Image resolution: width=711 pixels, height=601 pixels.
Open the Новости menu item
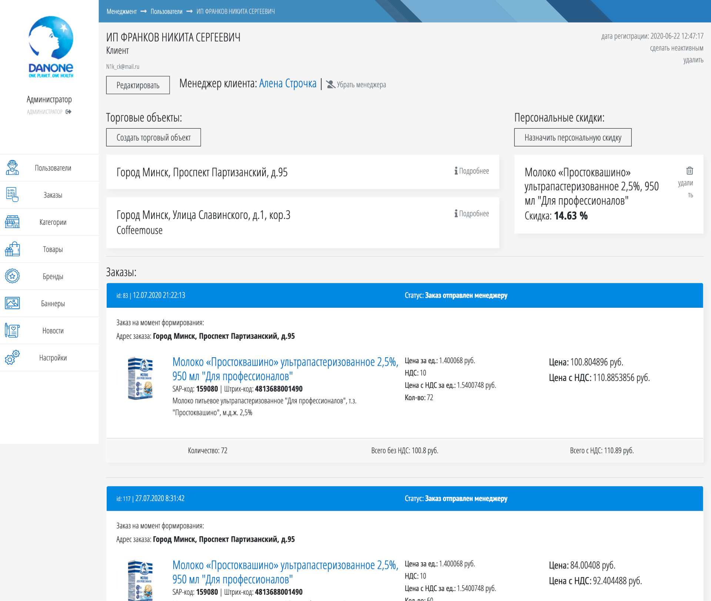point(49,331)
